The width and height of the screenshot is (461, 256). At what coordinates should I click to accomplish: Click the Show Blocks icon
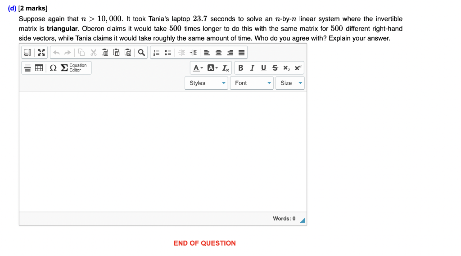coord(27,53)
